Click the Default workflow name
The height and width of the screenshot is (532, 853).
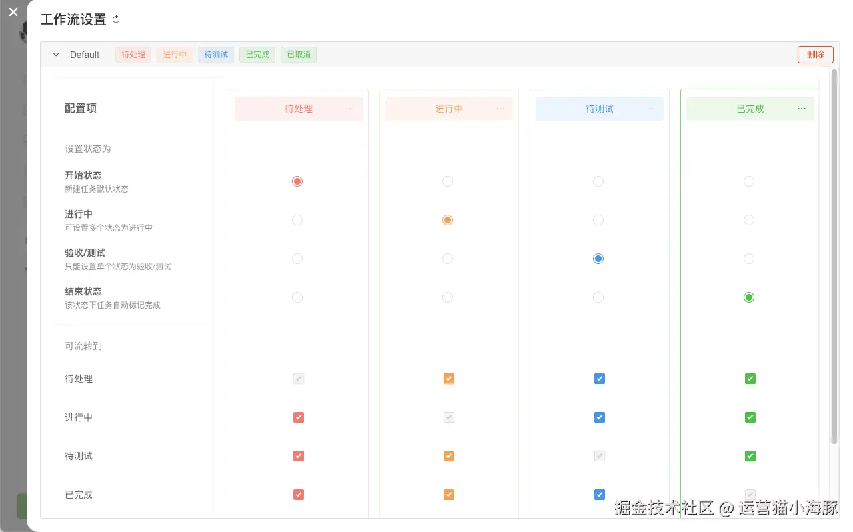click(x=85, y=55)
